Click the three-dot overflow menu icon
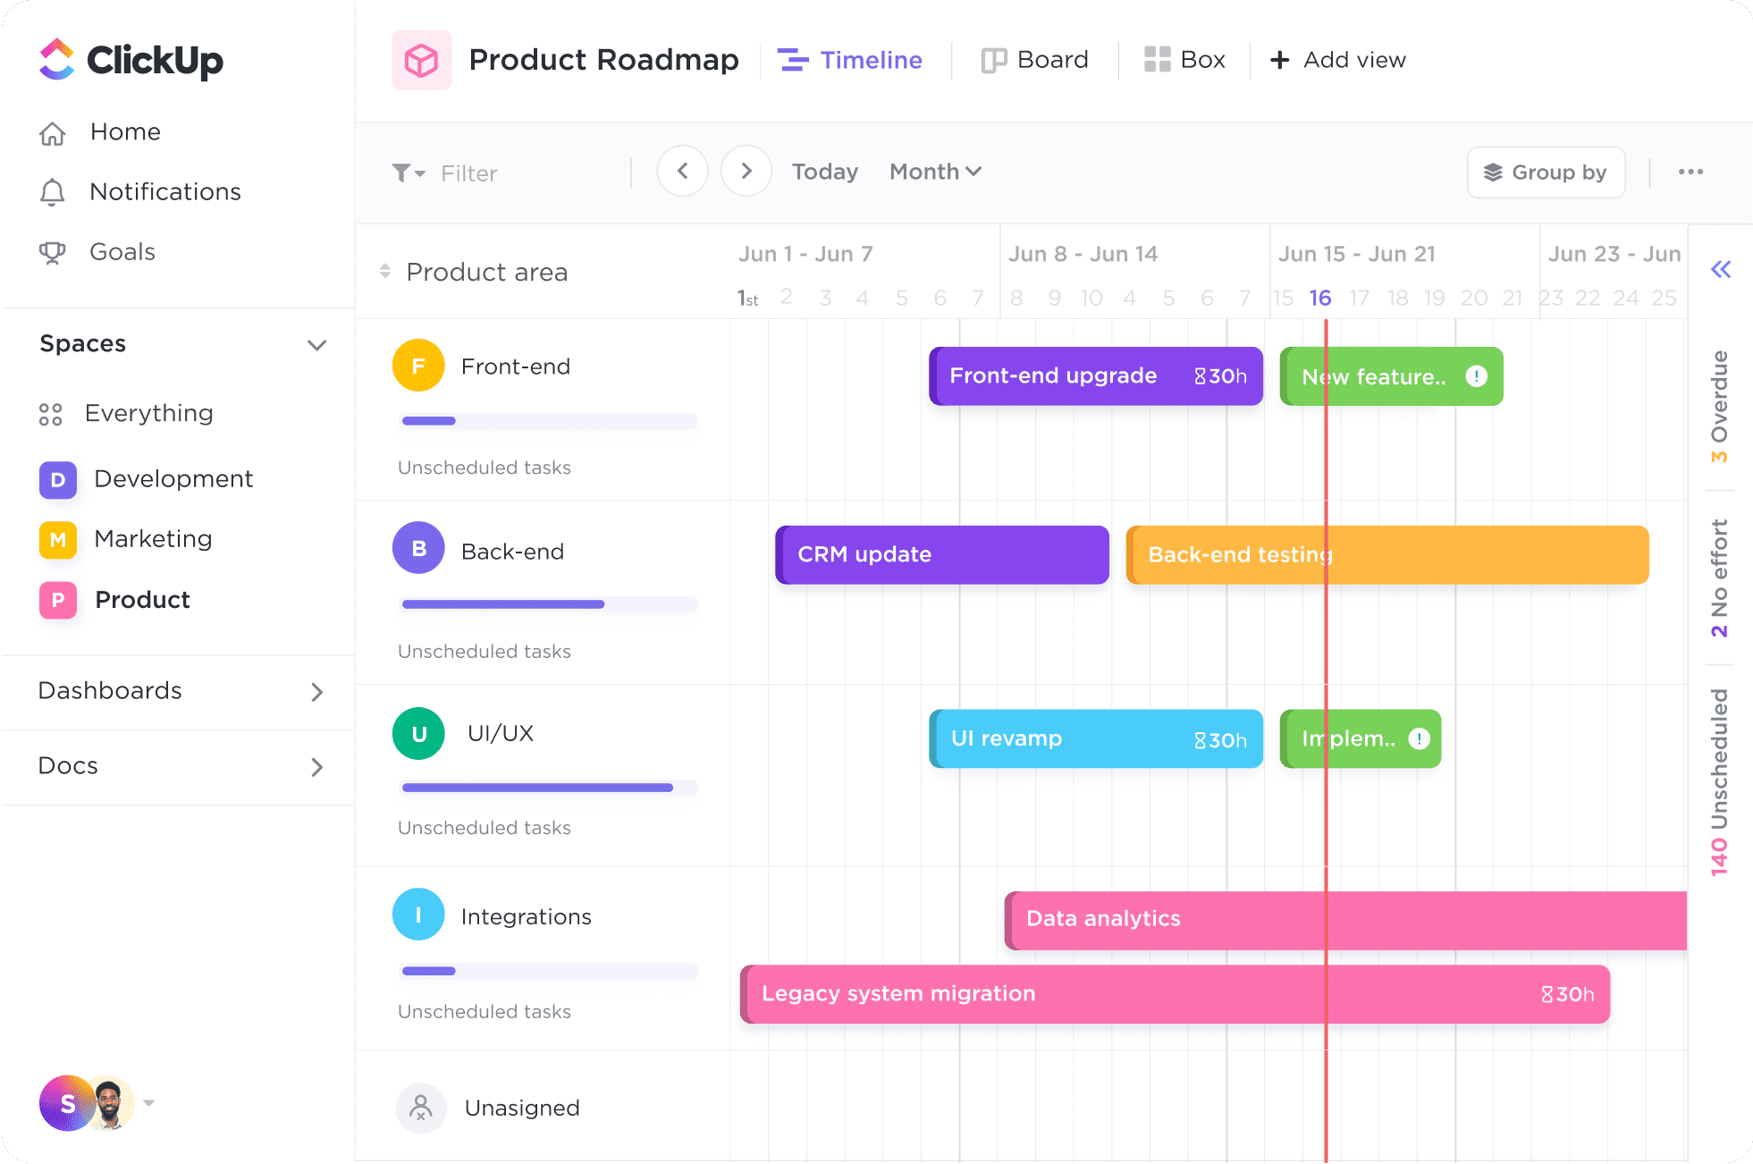This screenshot has width=1753, height=1164. point(1690,172)
